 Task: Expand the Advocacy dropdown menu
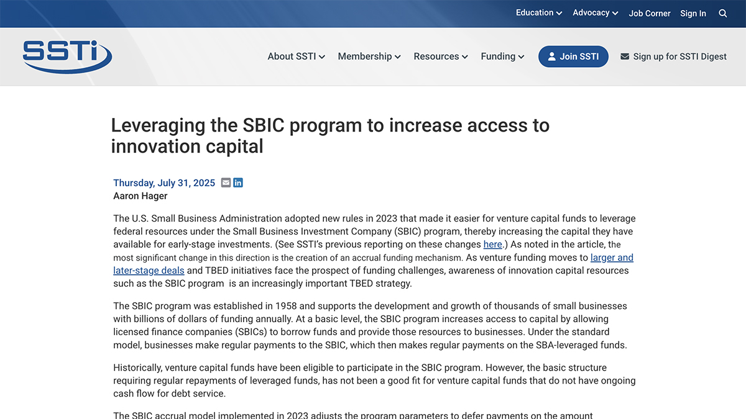[595, 13]
